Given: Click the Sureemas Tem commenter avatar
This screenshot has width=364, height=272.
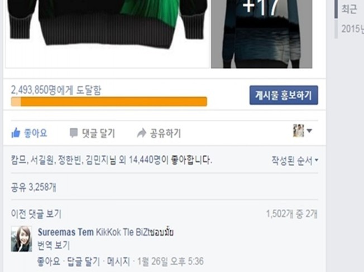Looking at the screenshot, I should click(21, 239).
